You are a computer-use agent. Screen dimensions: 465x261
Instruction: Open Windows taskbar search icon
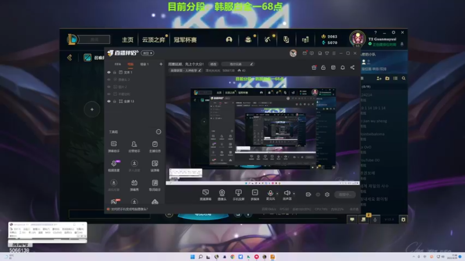(201, 256)
